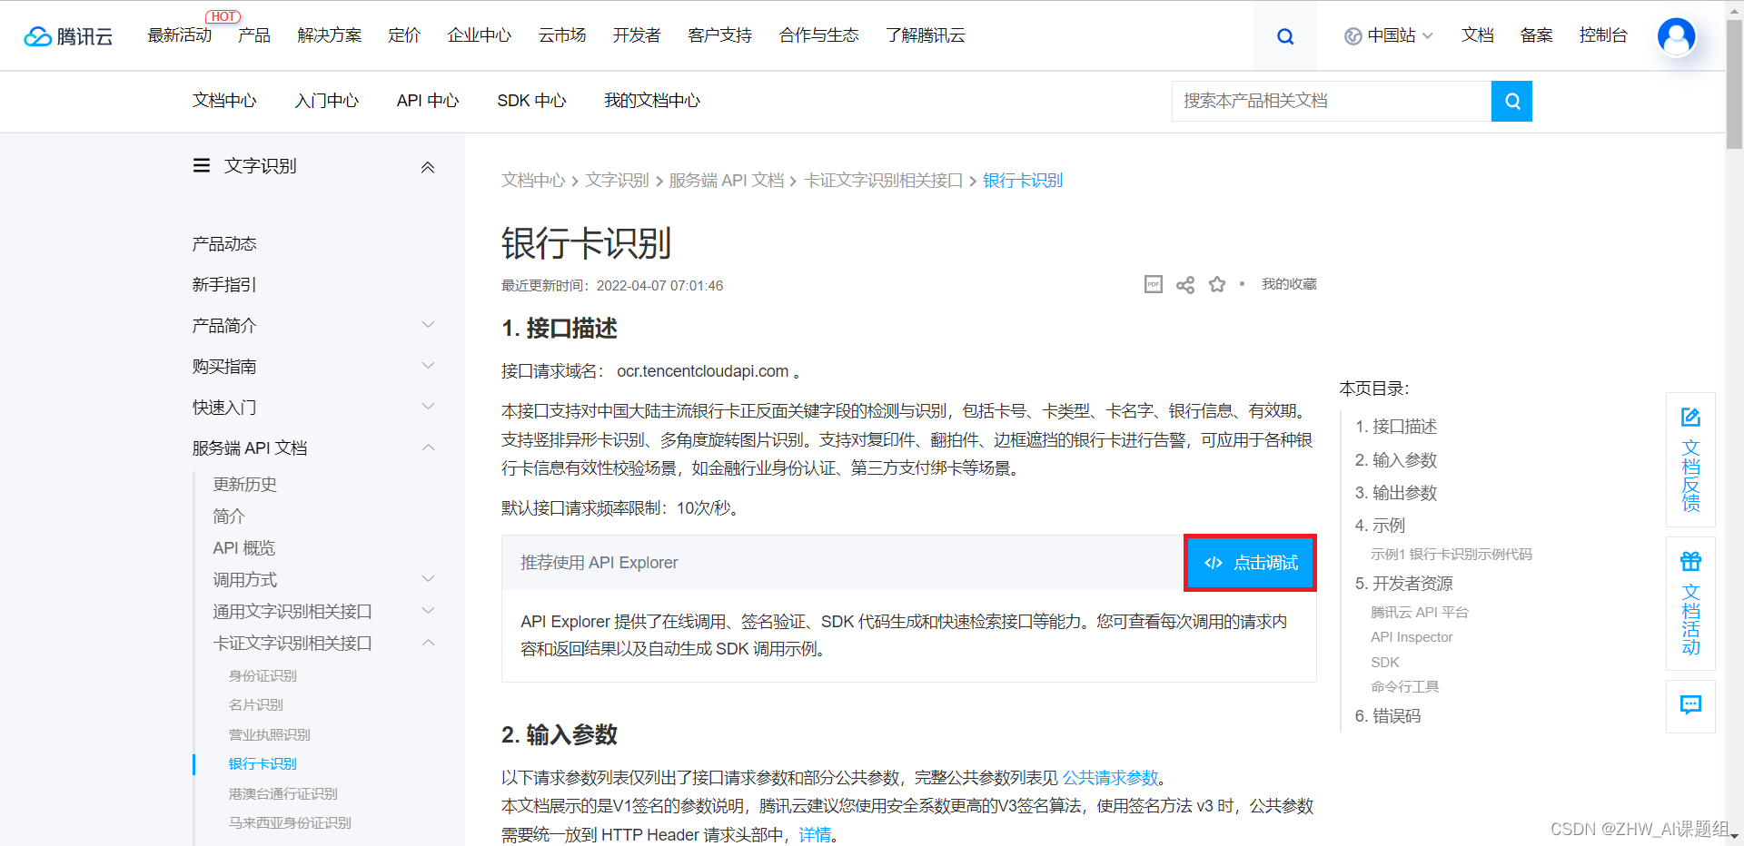Expand the 购买指南 section
This screenshot has height=846, width=1744.
point(428,366)
